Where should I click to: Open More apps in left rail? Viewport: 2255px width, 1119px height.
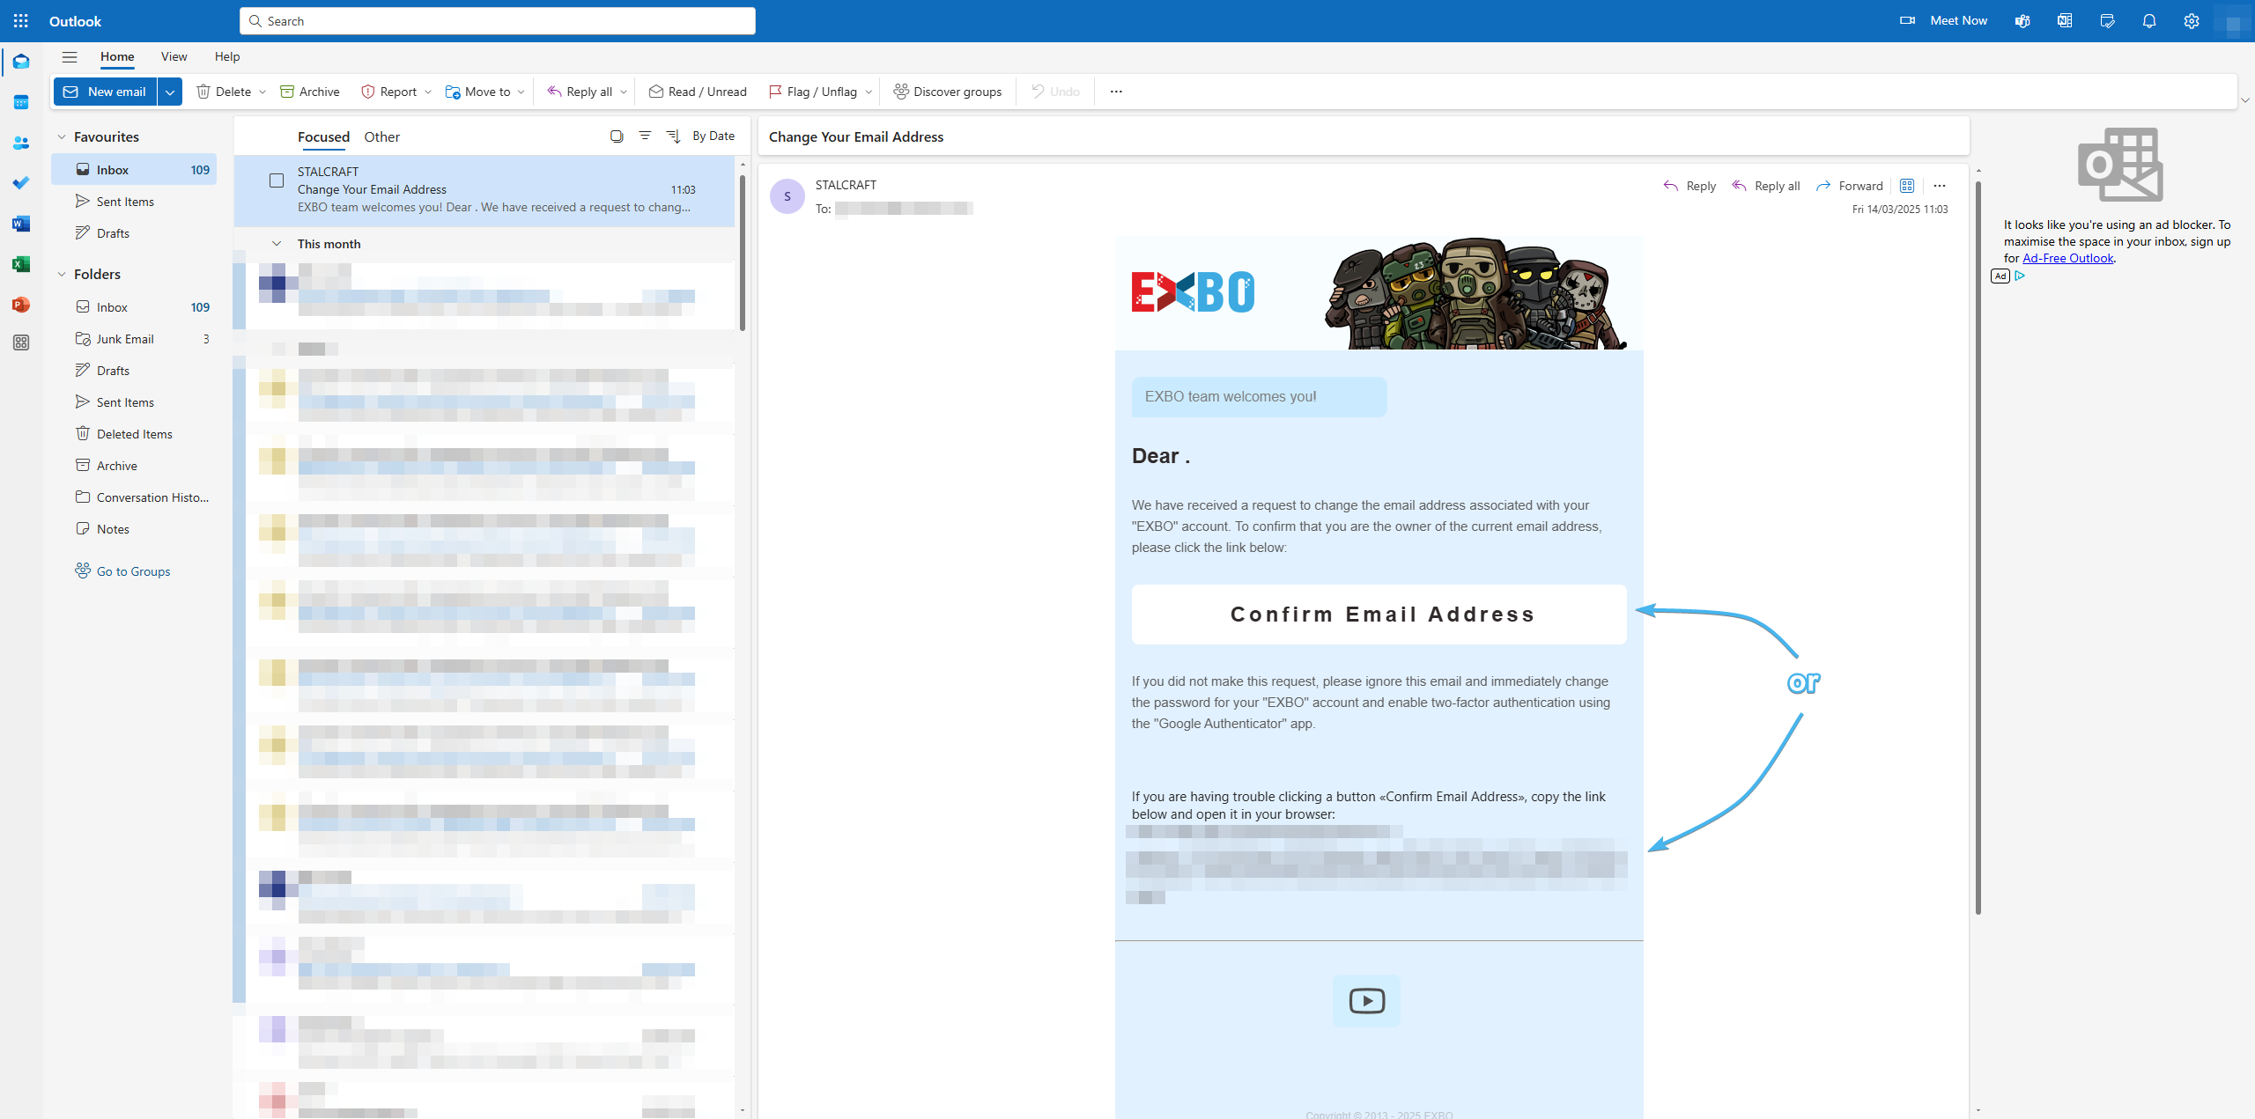point(21,342)
